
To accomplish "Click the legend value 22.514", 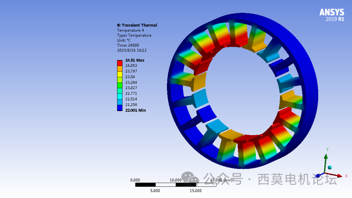I will 131,99.
